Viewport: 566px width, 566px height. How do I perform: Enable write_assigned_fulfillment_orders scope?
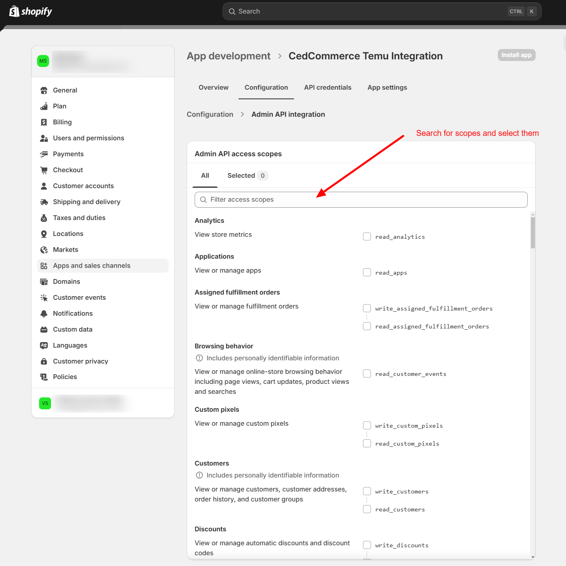tap(367, 309)
